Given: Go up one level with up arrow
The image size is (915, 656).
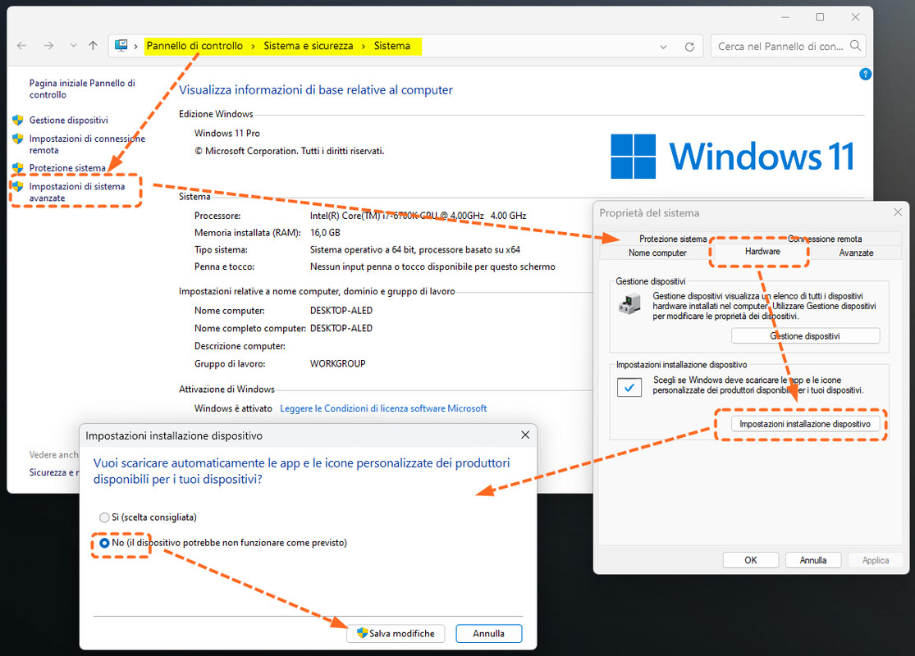Looking at the screenshot, I should pos(93,45).
